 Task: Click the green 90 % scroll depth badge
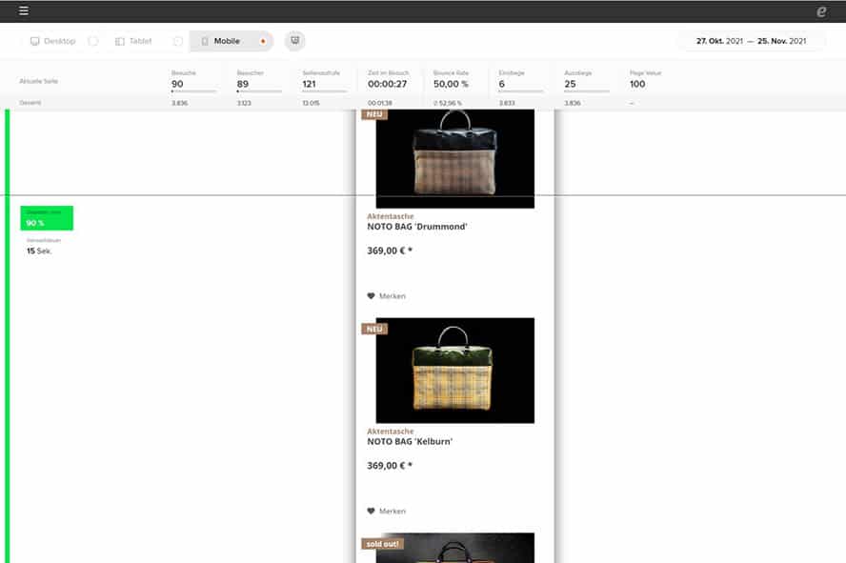(x=47, y=218)
